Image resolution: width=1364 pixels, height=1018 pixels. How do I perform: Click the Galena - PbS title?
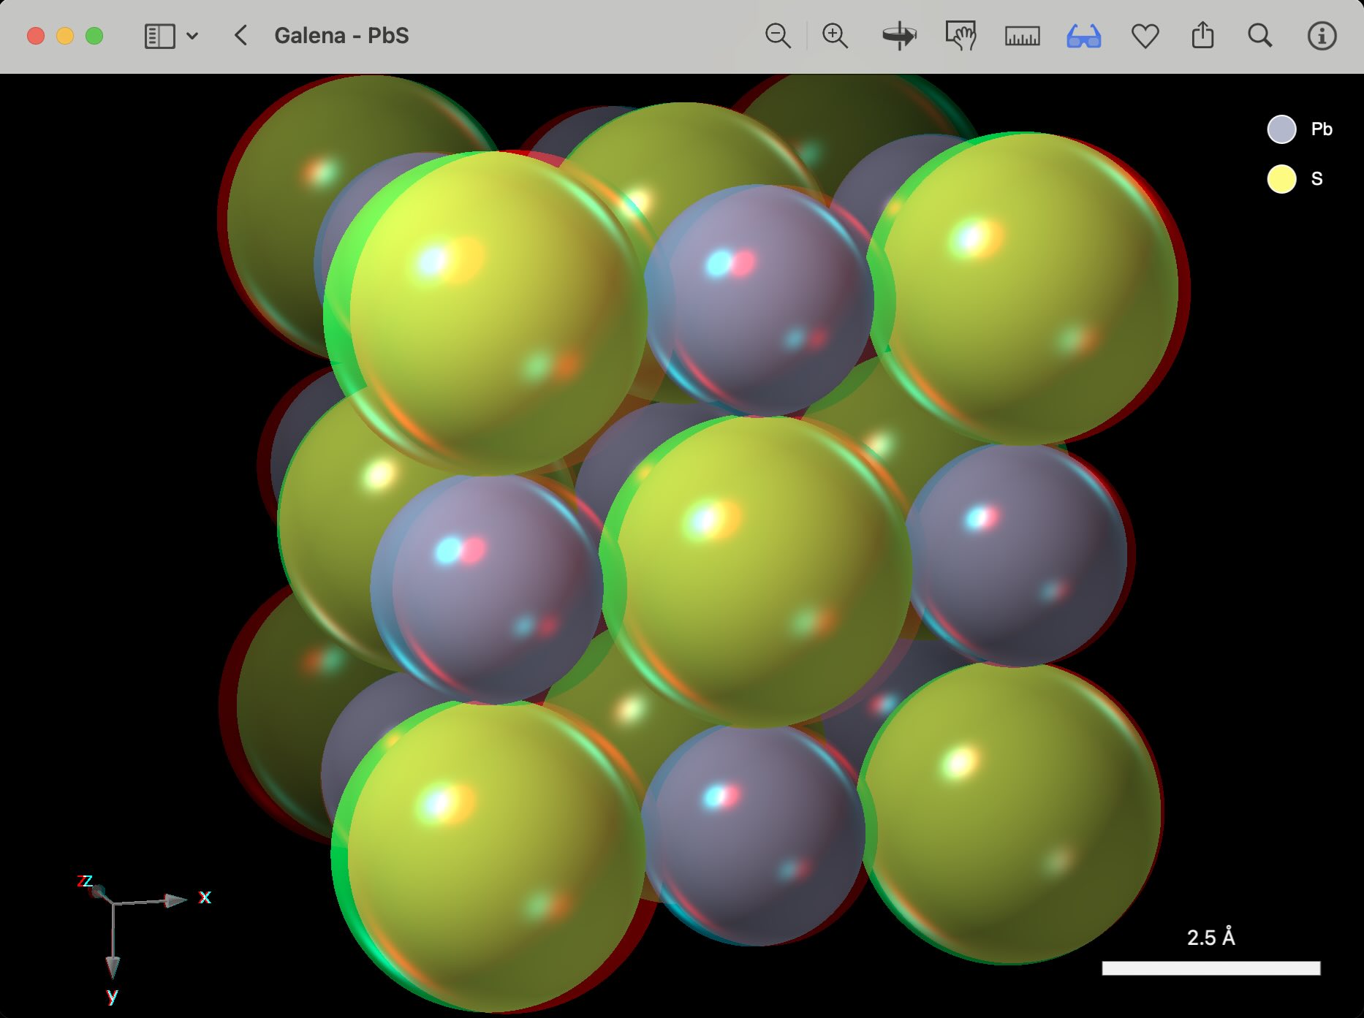click(x=341, y=36)
